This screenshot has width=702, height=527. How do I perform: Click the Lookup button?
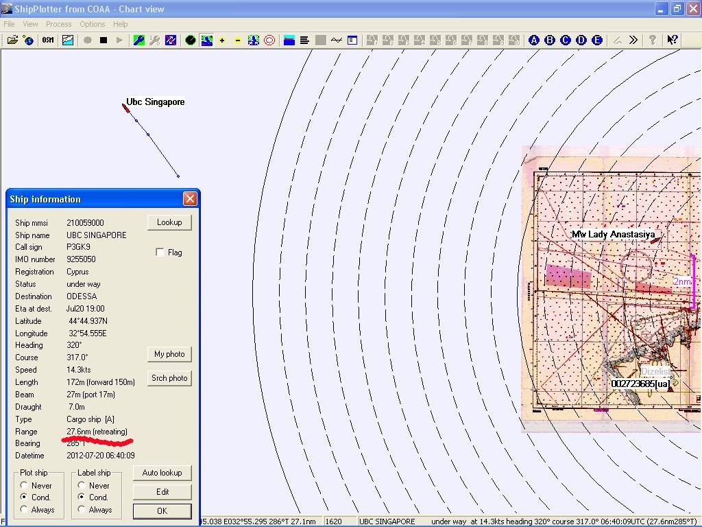pos(169,222)
